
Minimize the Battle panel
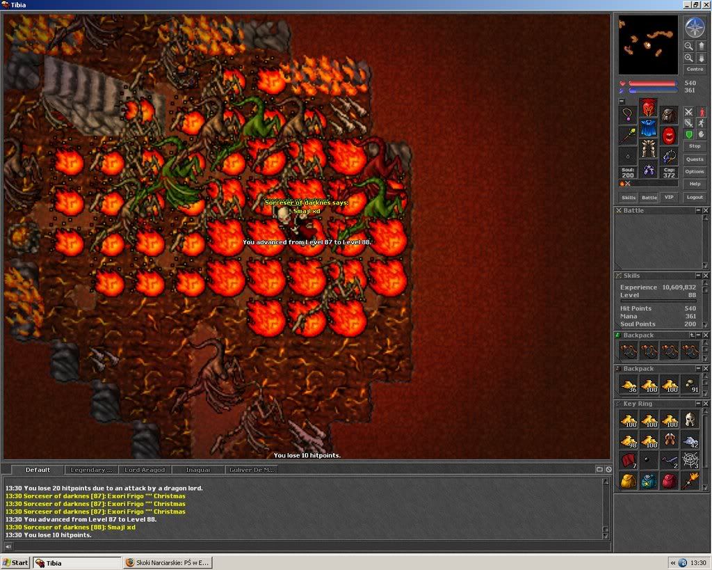click(x=698, y=210)
